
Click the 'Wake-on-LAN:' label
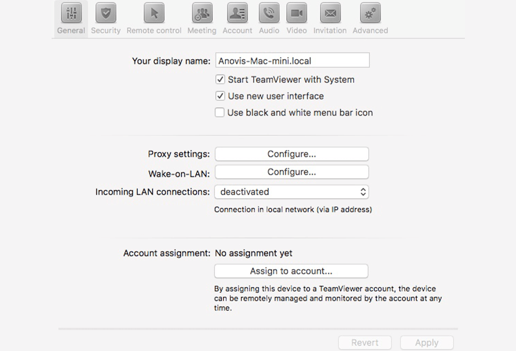point(179,174)
